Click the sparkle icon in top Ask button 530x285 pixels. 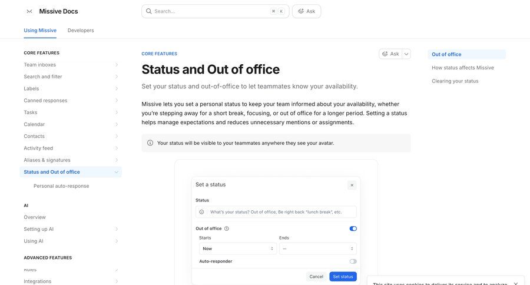click(x=300, y=11)
